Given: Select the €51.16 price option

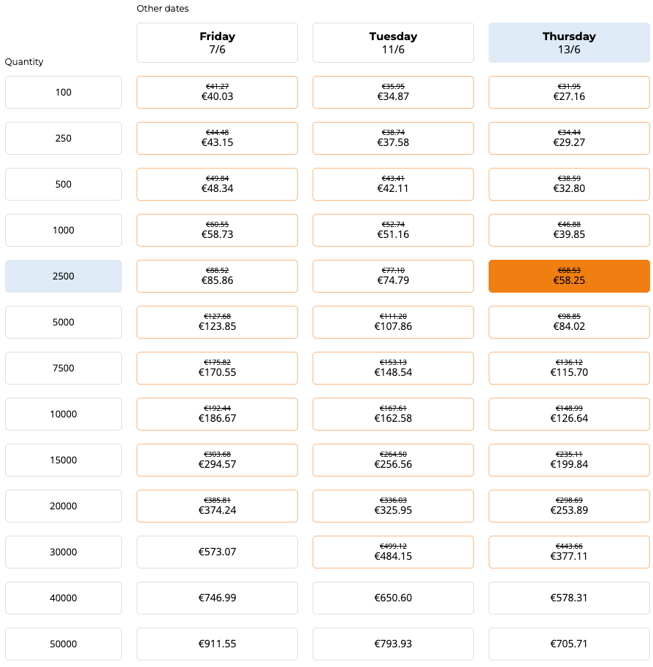Looking at the screenshot, I should pyautogui.click(x=393, y=230).
